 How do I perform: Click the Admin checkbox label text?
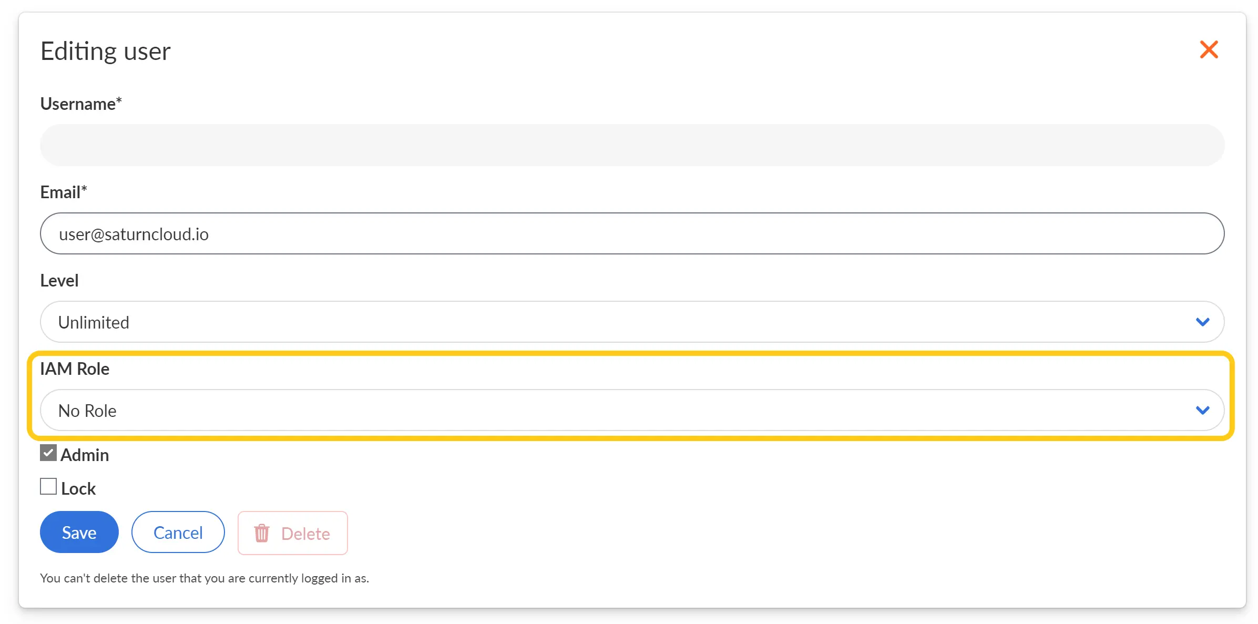[85, 455]
